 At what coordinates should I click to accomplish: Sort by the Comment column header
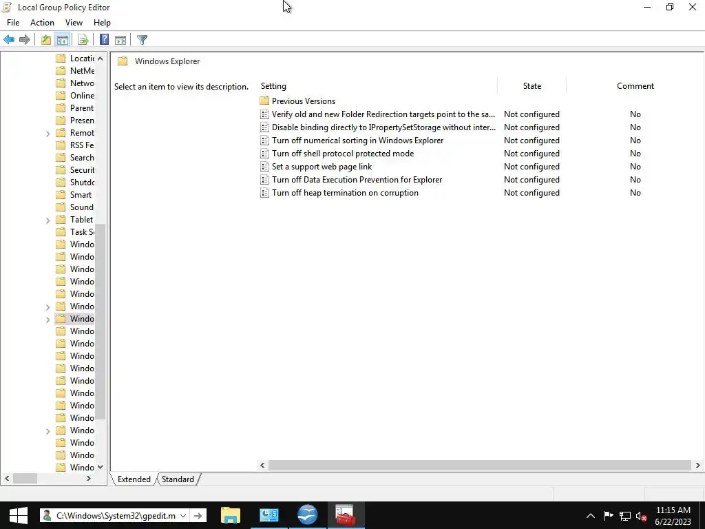pyautogui.click(x=635, y=86)
